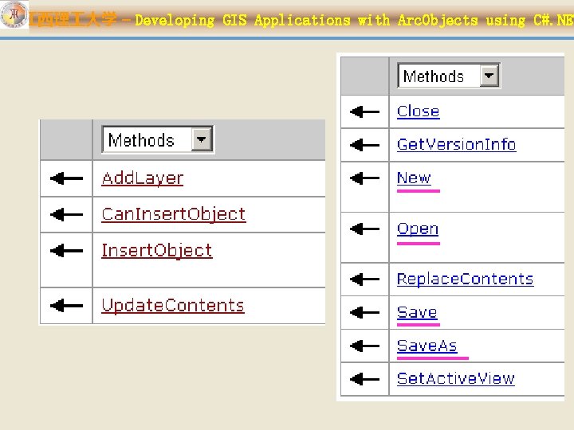Click method arrow icon beside CanInsertObject
The image size is (574, 430).
pyautogui.click(x=66, y=214)
